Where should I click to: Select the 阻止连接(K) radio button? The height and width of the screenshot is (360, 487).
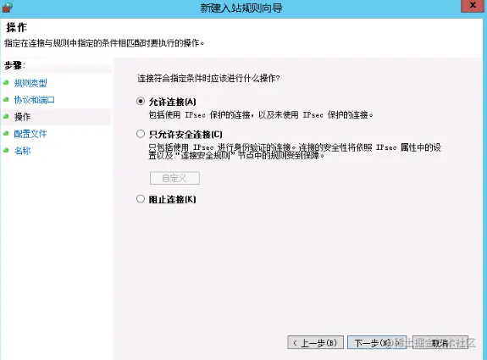click(x=141, y=199)
